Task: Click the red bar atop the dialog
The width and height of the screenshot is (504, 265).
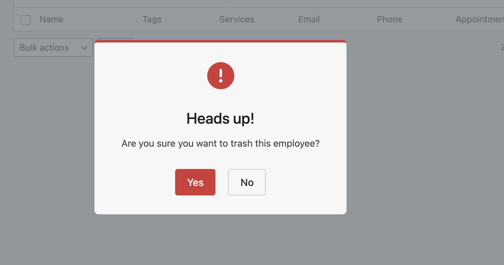Action: (220, 41)
